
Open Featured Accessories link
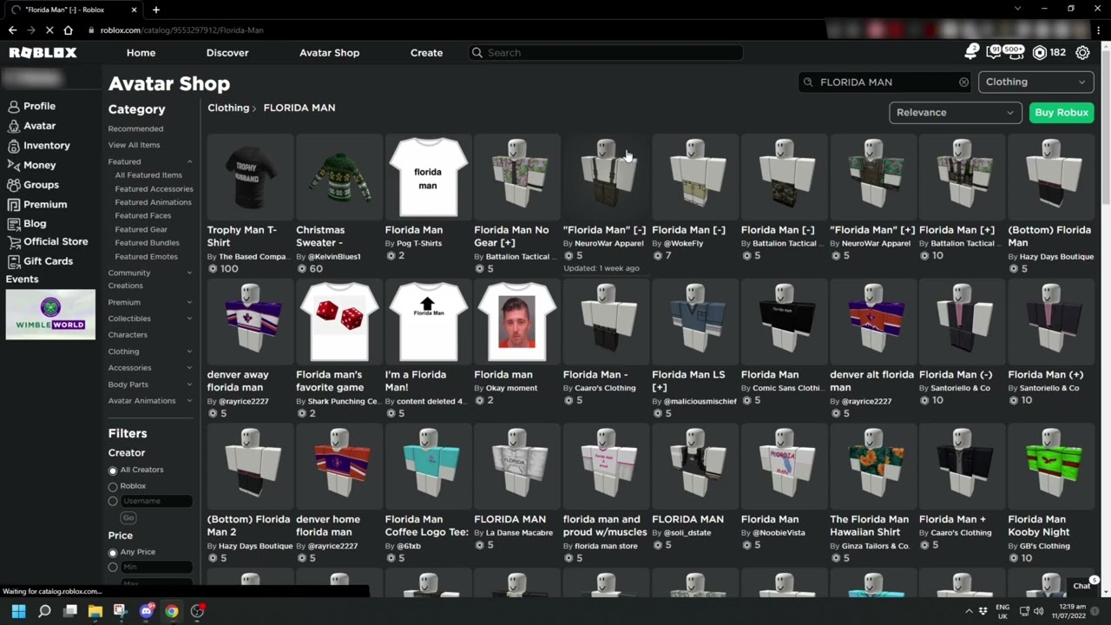click(154, 188)
